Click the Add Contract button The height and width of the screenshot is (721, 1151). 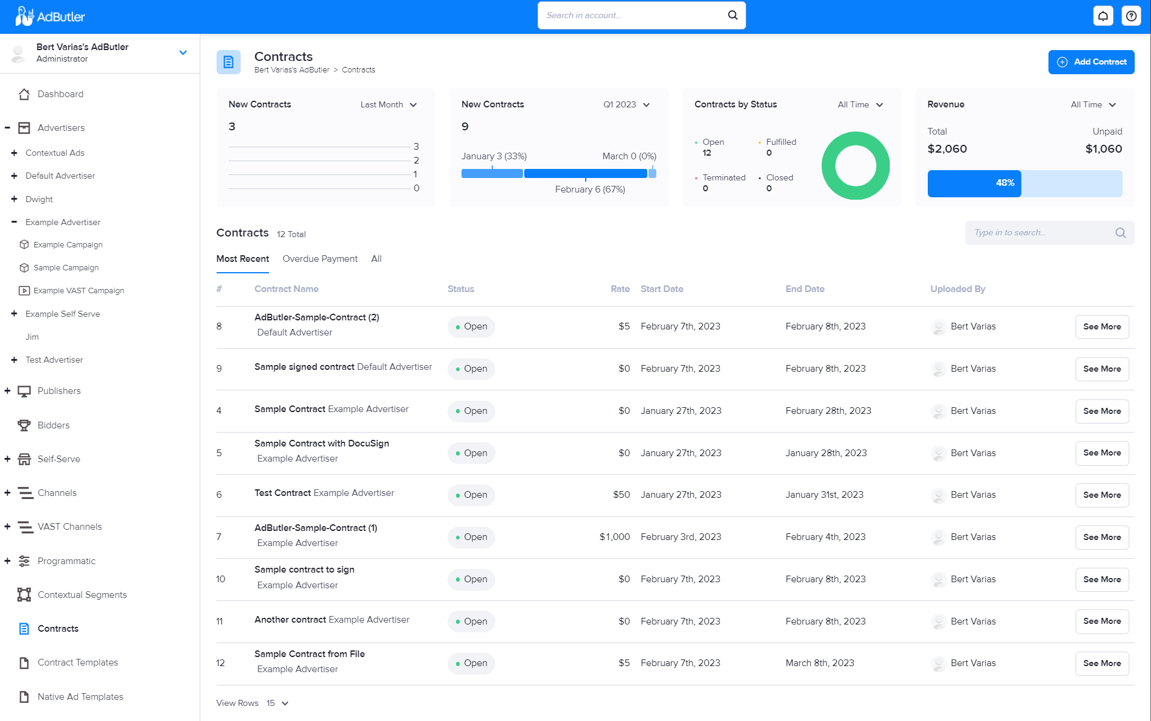1091,62
